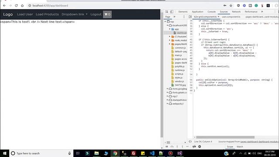The height and width of the screenshot is (157, 279).
Task: Open the source mapped pages-dashboard link
Action: pyautogui.click(x=259, y=142)
